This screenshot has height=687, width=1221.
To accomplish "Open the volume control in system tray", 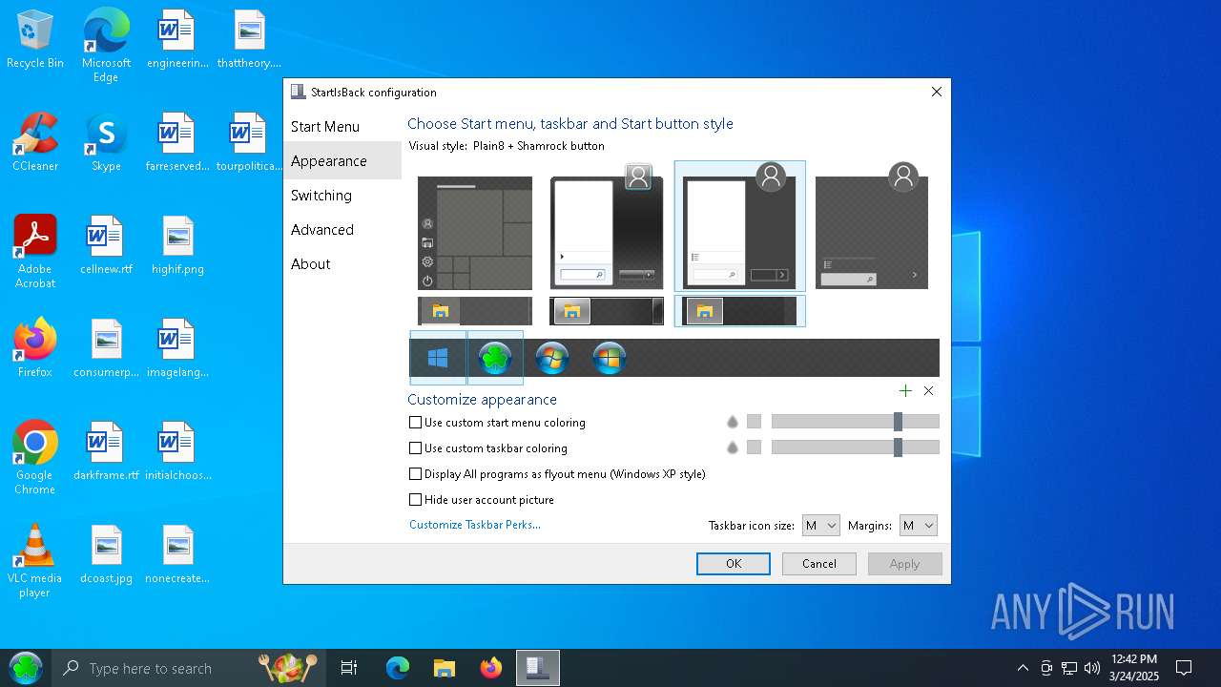I will click(1092, 668).
